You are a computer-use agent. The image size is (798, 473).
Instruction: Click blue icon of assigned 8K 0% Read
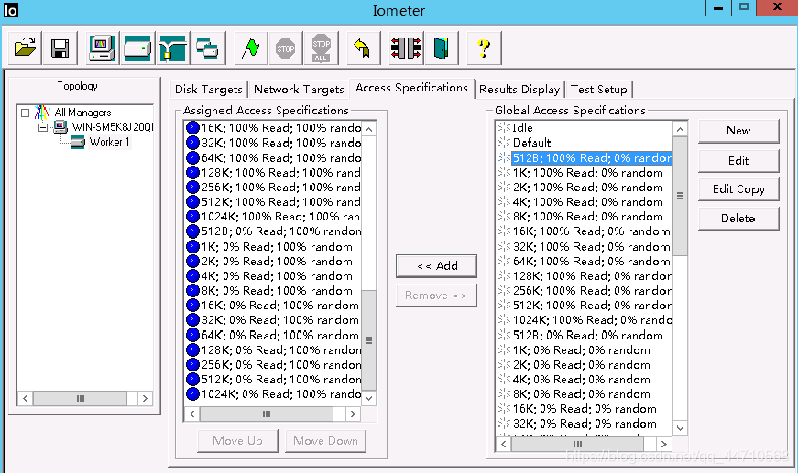click(x=192, y=291)
